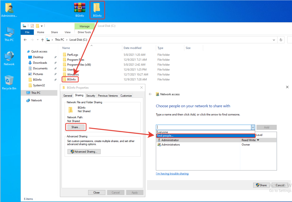The width and height of the screenshot is (292, 202).
Task: Click the Advanced Sharing... button
Action: point(84,151)
